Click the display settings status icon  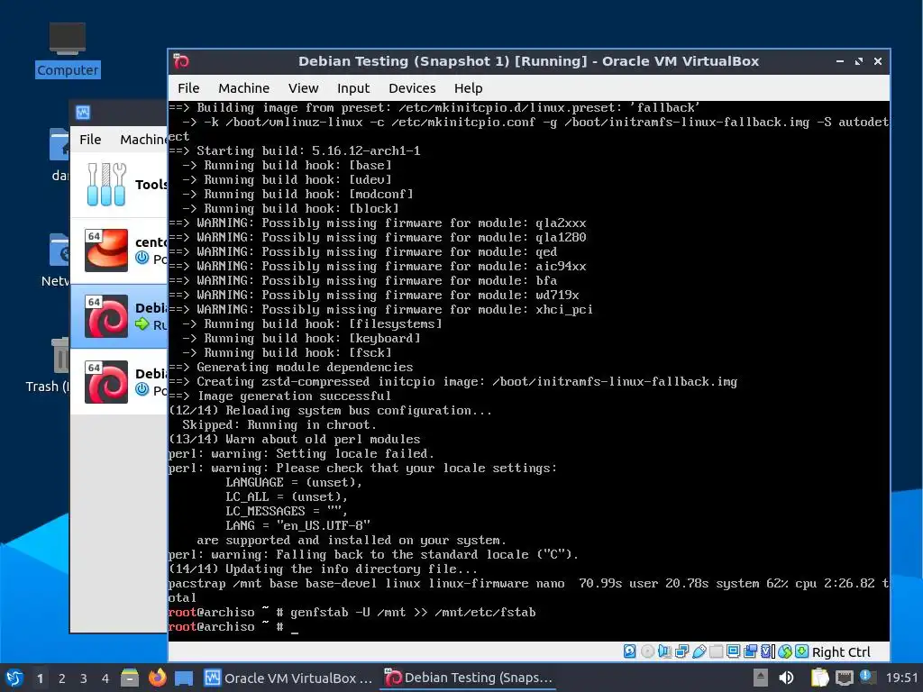(733, 651)
